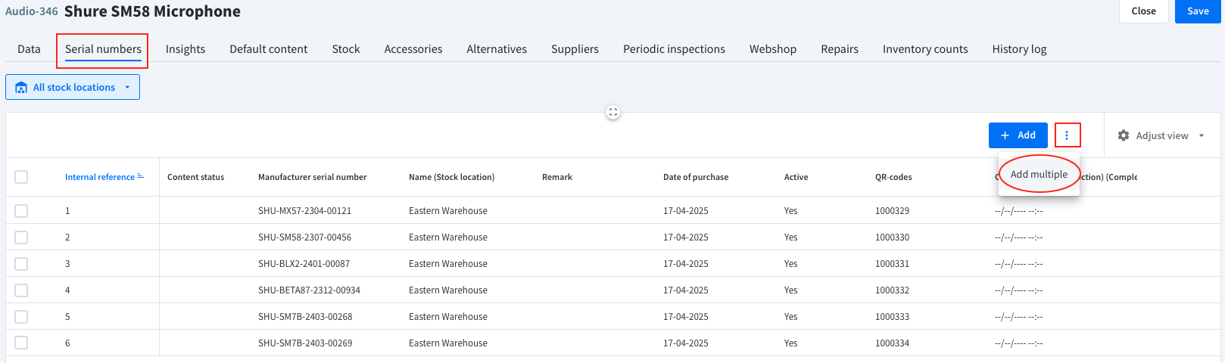Click the sort icon beside Internal reference

[x=141, y=176]
